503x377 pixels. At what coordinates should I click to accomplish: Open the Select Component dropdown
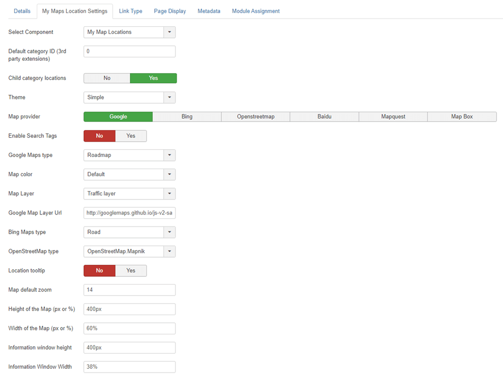pos(130,32)
